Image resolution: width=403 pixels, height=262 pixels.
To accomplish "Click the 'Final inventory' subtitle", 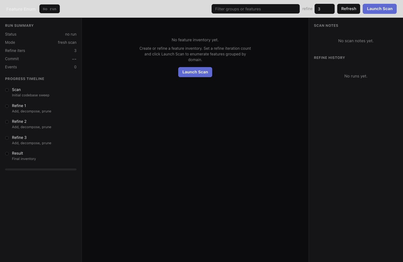I will [x=24, y=159].
